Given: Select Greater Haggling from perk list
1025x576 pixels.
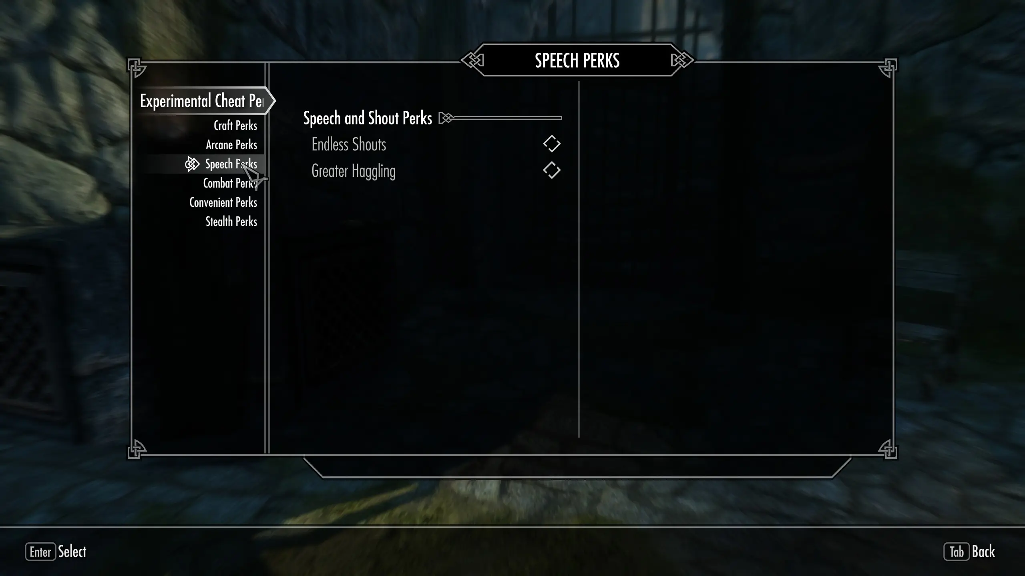Looking at the screenshot, I should pyautogui.click(x=354, y=171).
